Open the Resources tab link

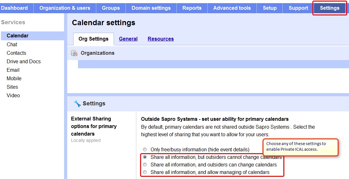(161, 39)
